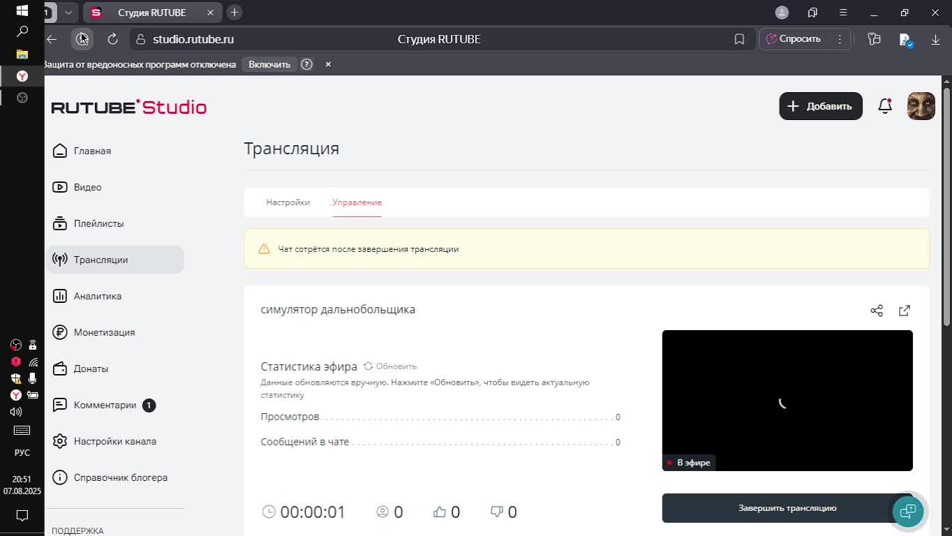The width and height of the screenshot is (952, 536).
Task: Click the Добавить button
Action: pos(821,106)
